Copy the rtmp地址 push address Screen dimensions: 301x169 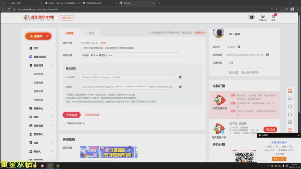point(180,77)
